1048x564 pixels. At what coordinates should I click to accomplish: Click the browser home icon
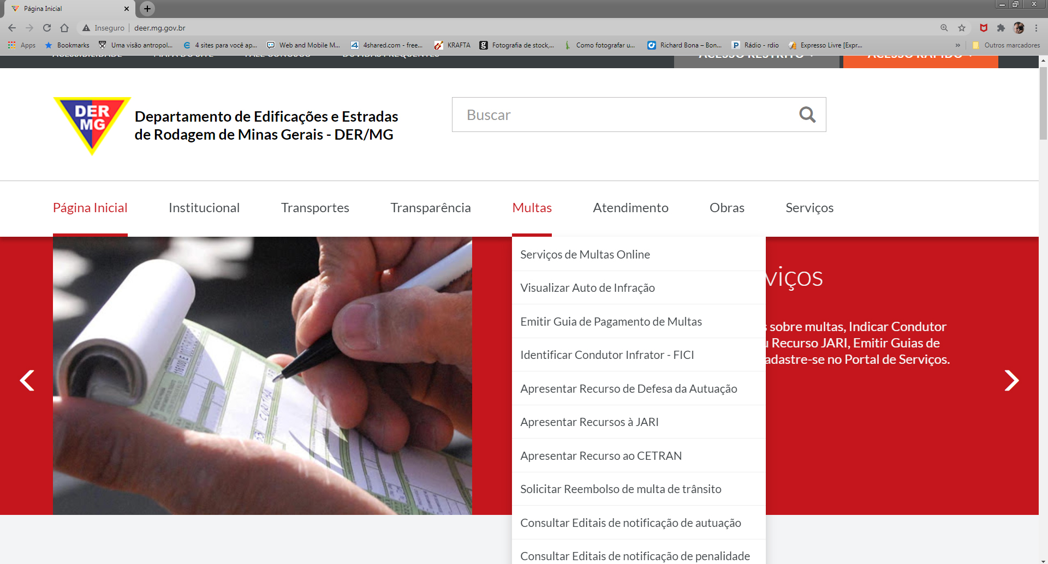click(x=64, y=28)
